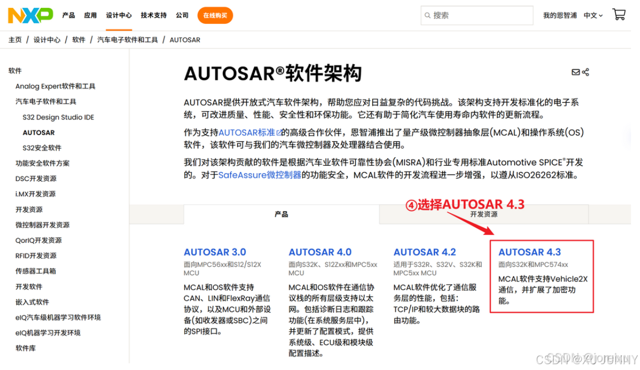Screen dimensions: 640x370
Task: Open 微控制器开发资源 in sidebar
Action: click(42, 225)
